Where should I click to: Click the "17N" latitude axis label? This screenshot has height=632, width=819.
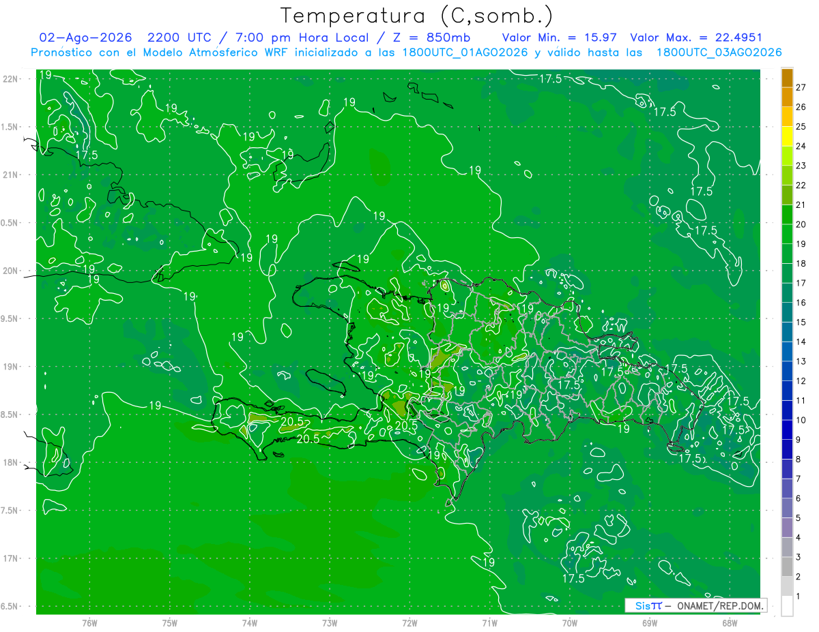click(x=11, y=558)
